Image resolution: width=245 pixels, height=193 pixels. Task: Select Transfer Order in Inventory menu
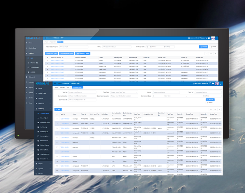(44, 113)
